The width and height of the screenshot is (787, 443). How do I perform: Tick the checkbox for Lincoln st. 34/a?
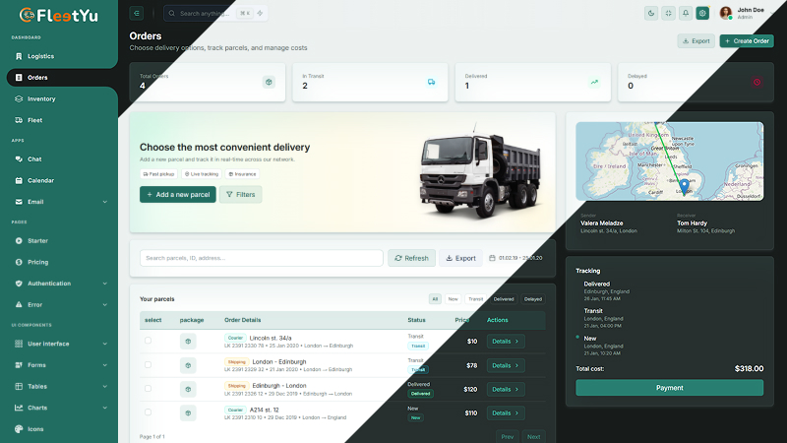149,341
